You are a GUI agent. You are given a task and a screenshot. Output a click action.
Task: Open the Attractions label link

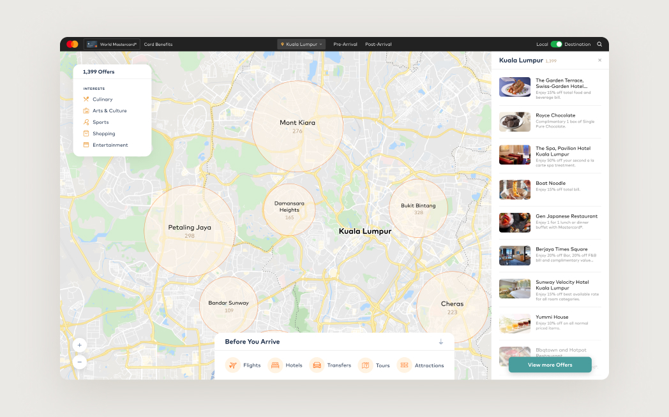(429, 365)
